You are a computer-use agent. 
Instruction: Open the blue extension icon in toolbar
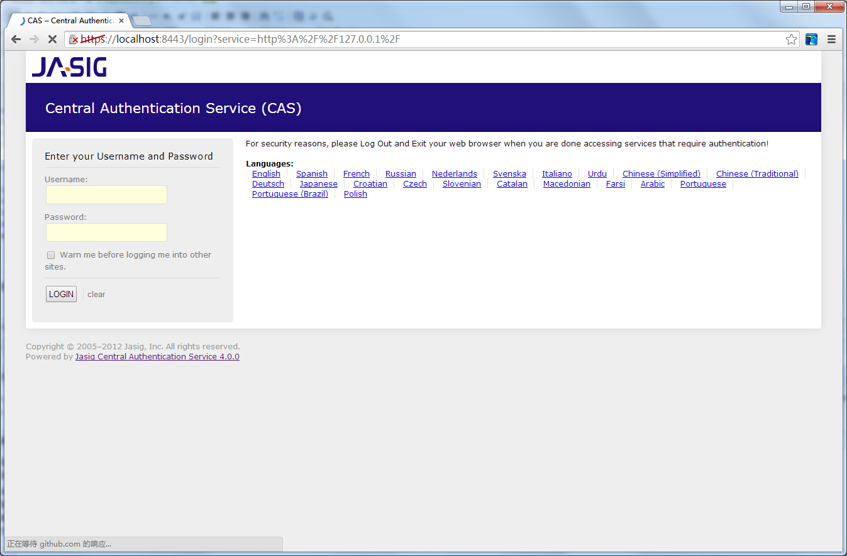(x=811, y=40)
